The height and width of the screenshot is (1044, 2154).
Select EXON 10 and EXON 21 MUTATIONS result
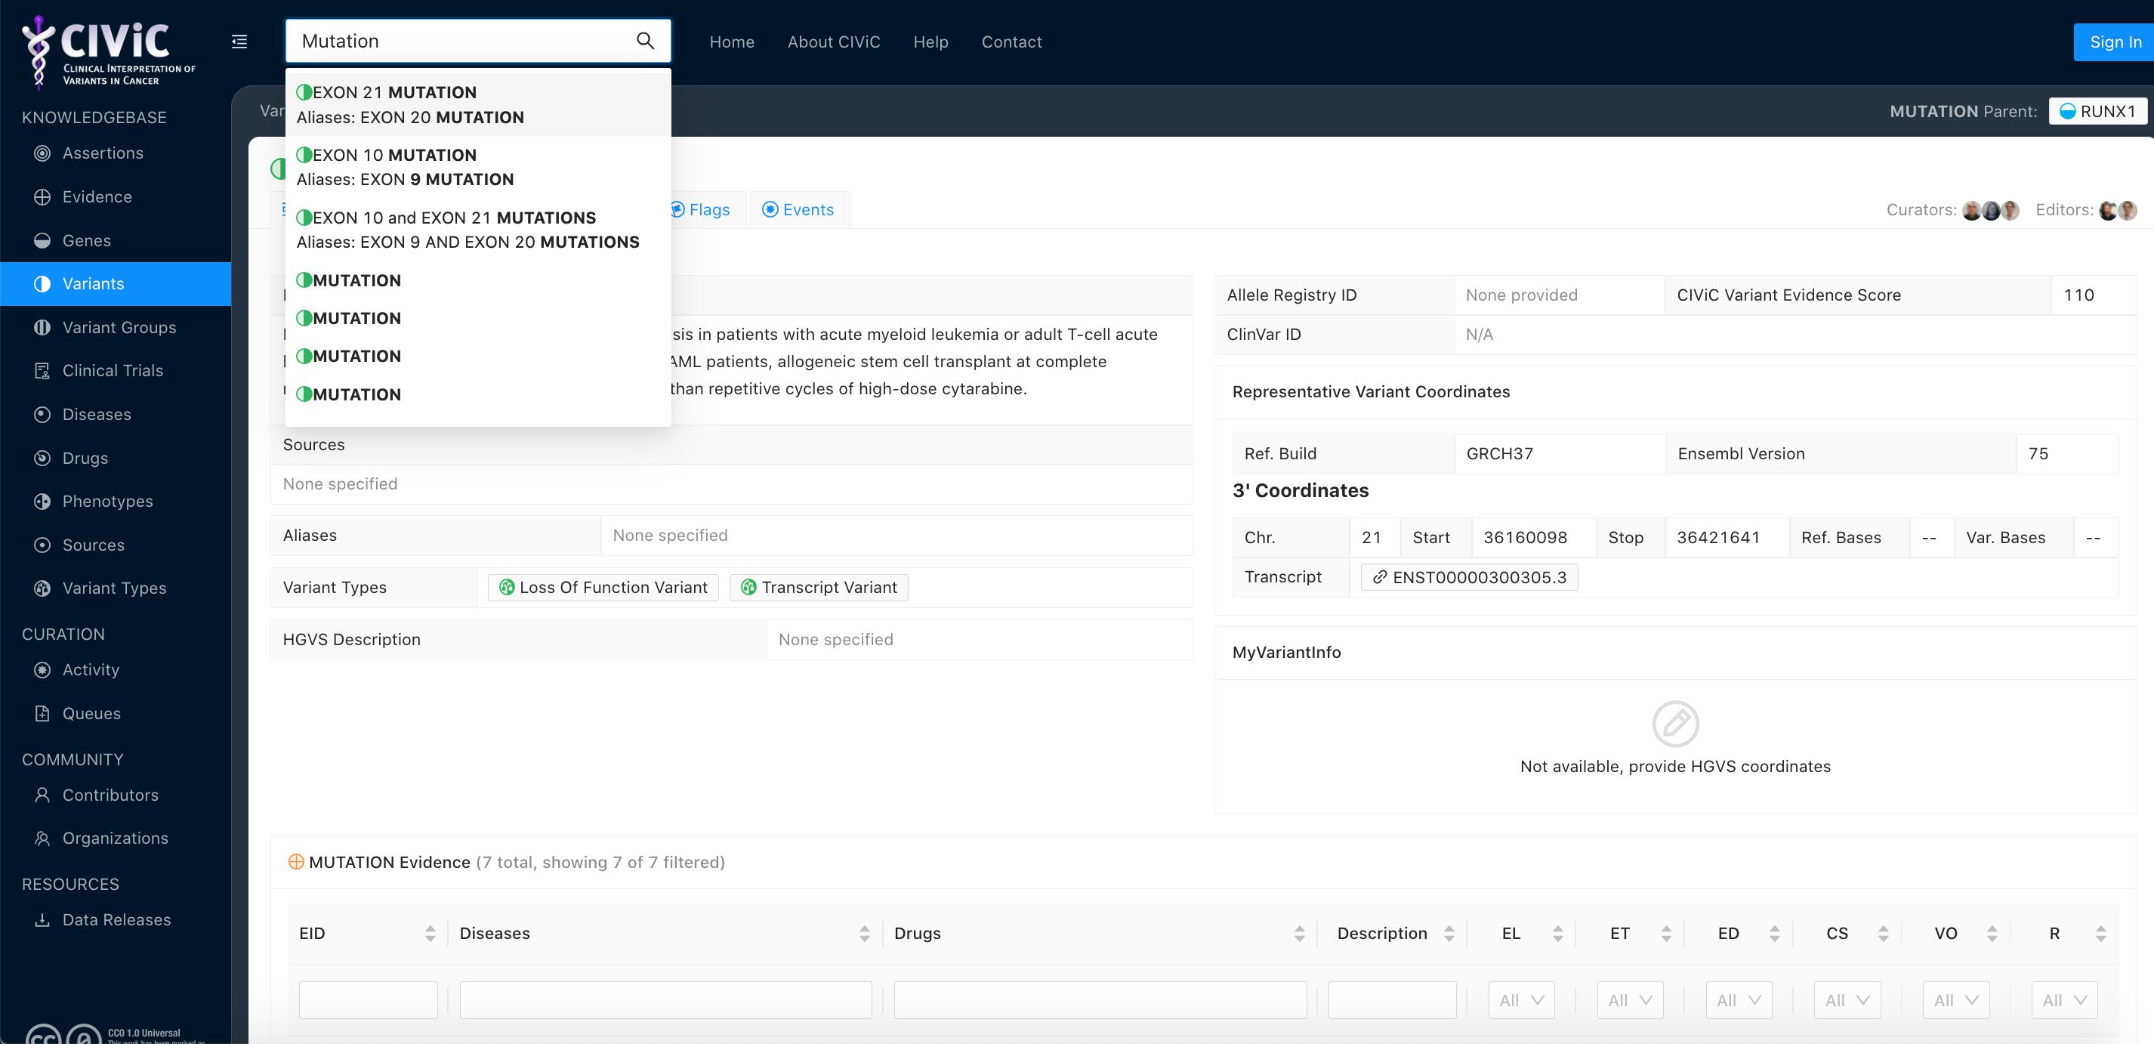[478, 229]
